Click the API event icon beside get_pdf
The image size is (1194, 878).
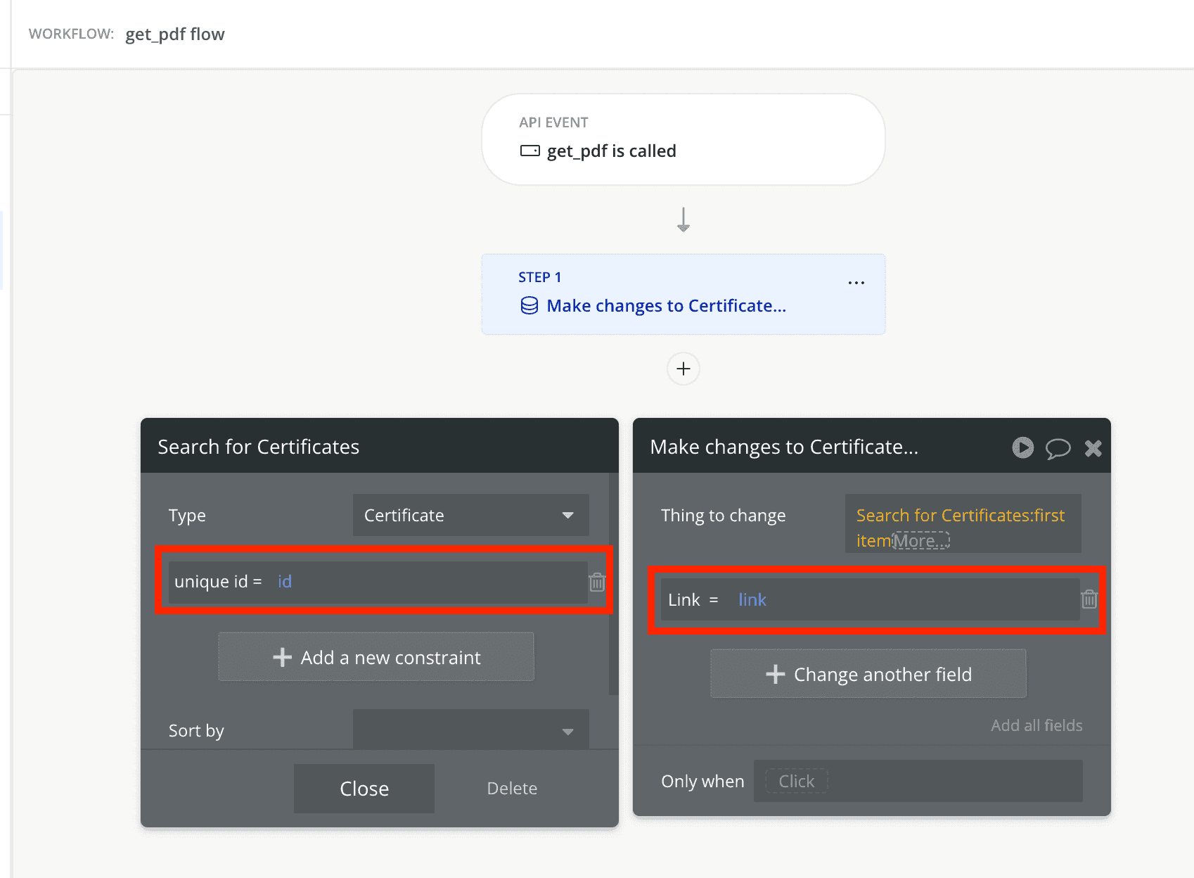[x=529, y=151]
